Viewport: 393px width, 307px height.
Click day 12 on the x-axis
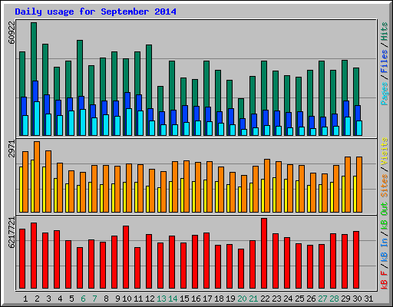coord(150,299)
